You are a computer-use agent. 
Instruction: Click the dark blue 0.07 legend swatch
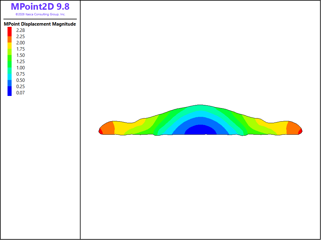click(x=10, y=91)
